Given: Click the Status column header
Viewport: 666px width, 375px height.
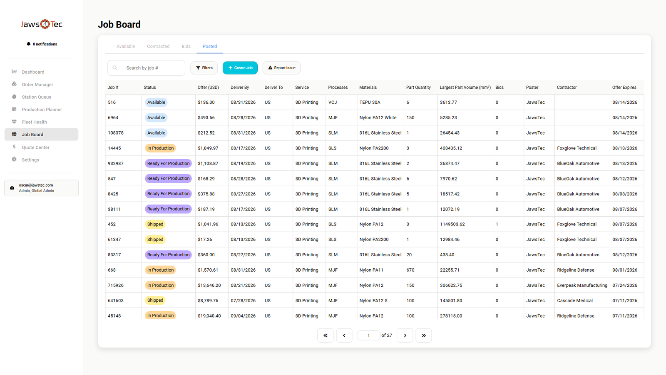Looking at the screenshot, I should pyautogui.click(x=150, y=87).
